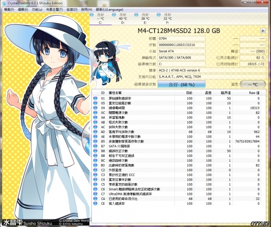This screenshot has width=271, height=227.
Task: Click the status icon for attribute BB
Action: (x=95, y=156)
